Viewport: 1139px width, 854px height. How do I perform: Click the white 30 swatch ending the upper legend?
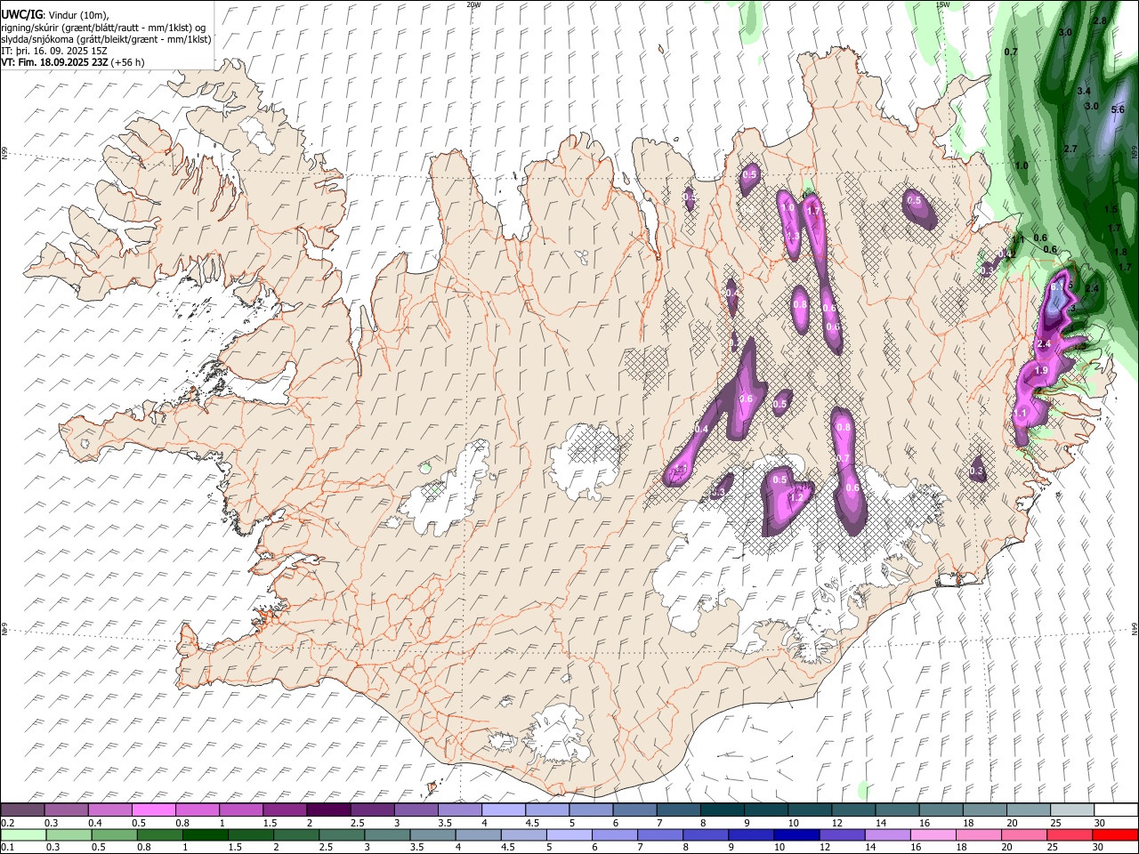1115,810
